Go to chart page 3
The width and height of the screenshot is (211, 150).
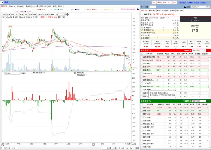pyautogui.click(x=7, y=148)
